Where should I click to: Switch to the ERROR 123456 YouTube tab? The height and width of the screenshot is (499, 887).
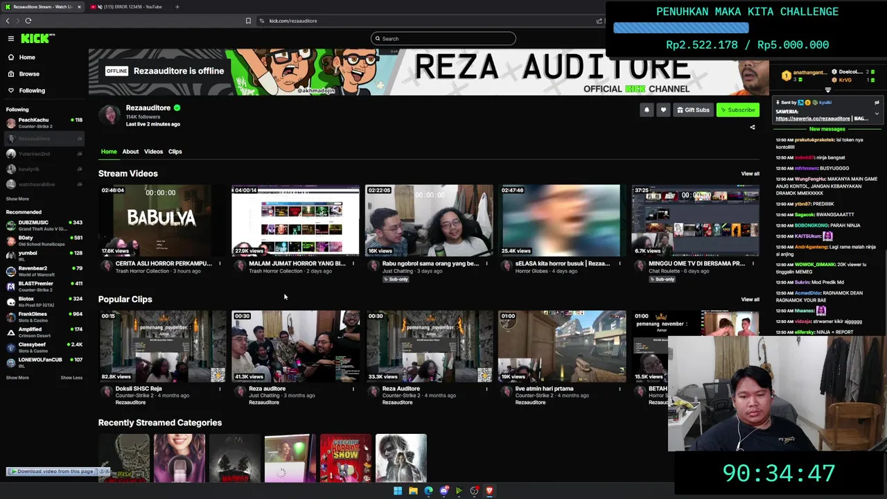coord(132,7)
